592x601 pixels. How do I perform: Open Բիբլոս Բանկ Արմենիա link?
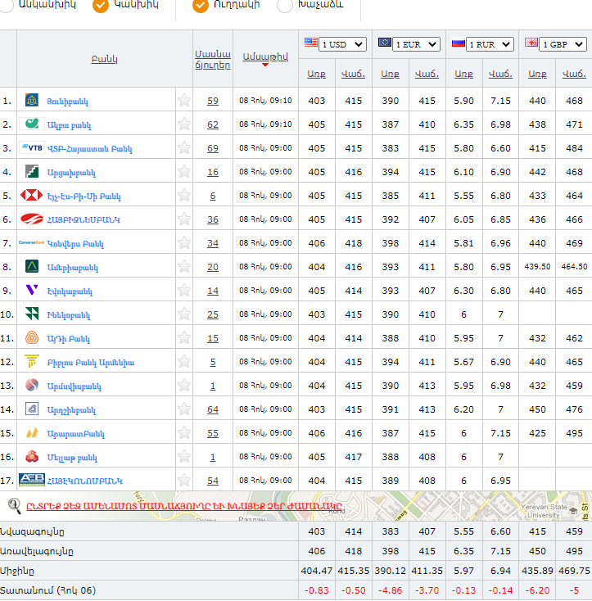coord(91,363)
